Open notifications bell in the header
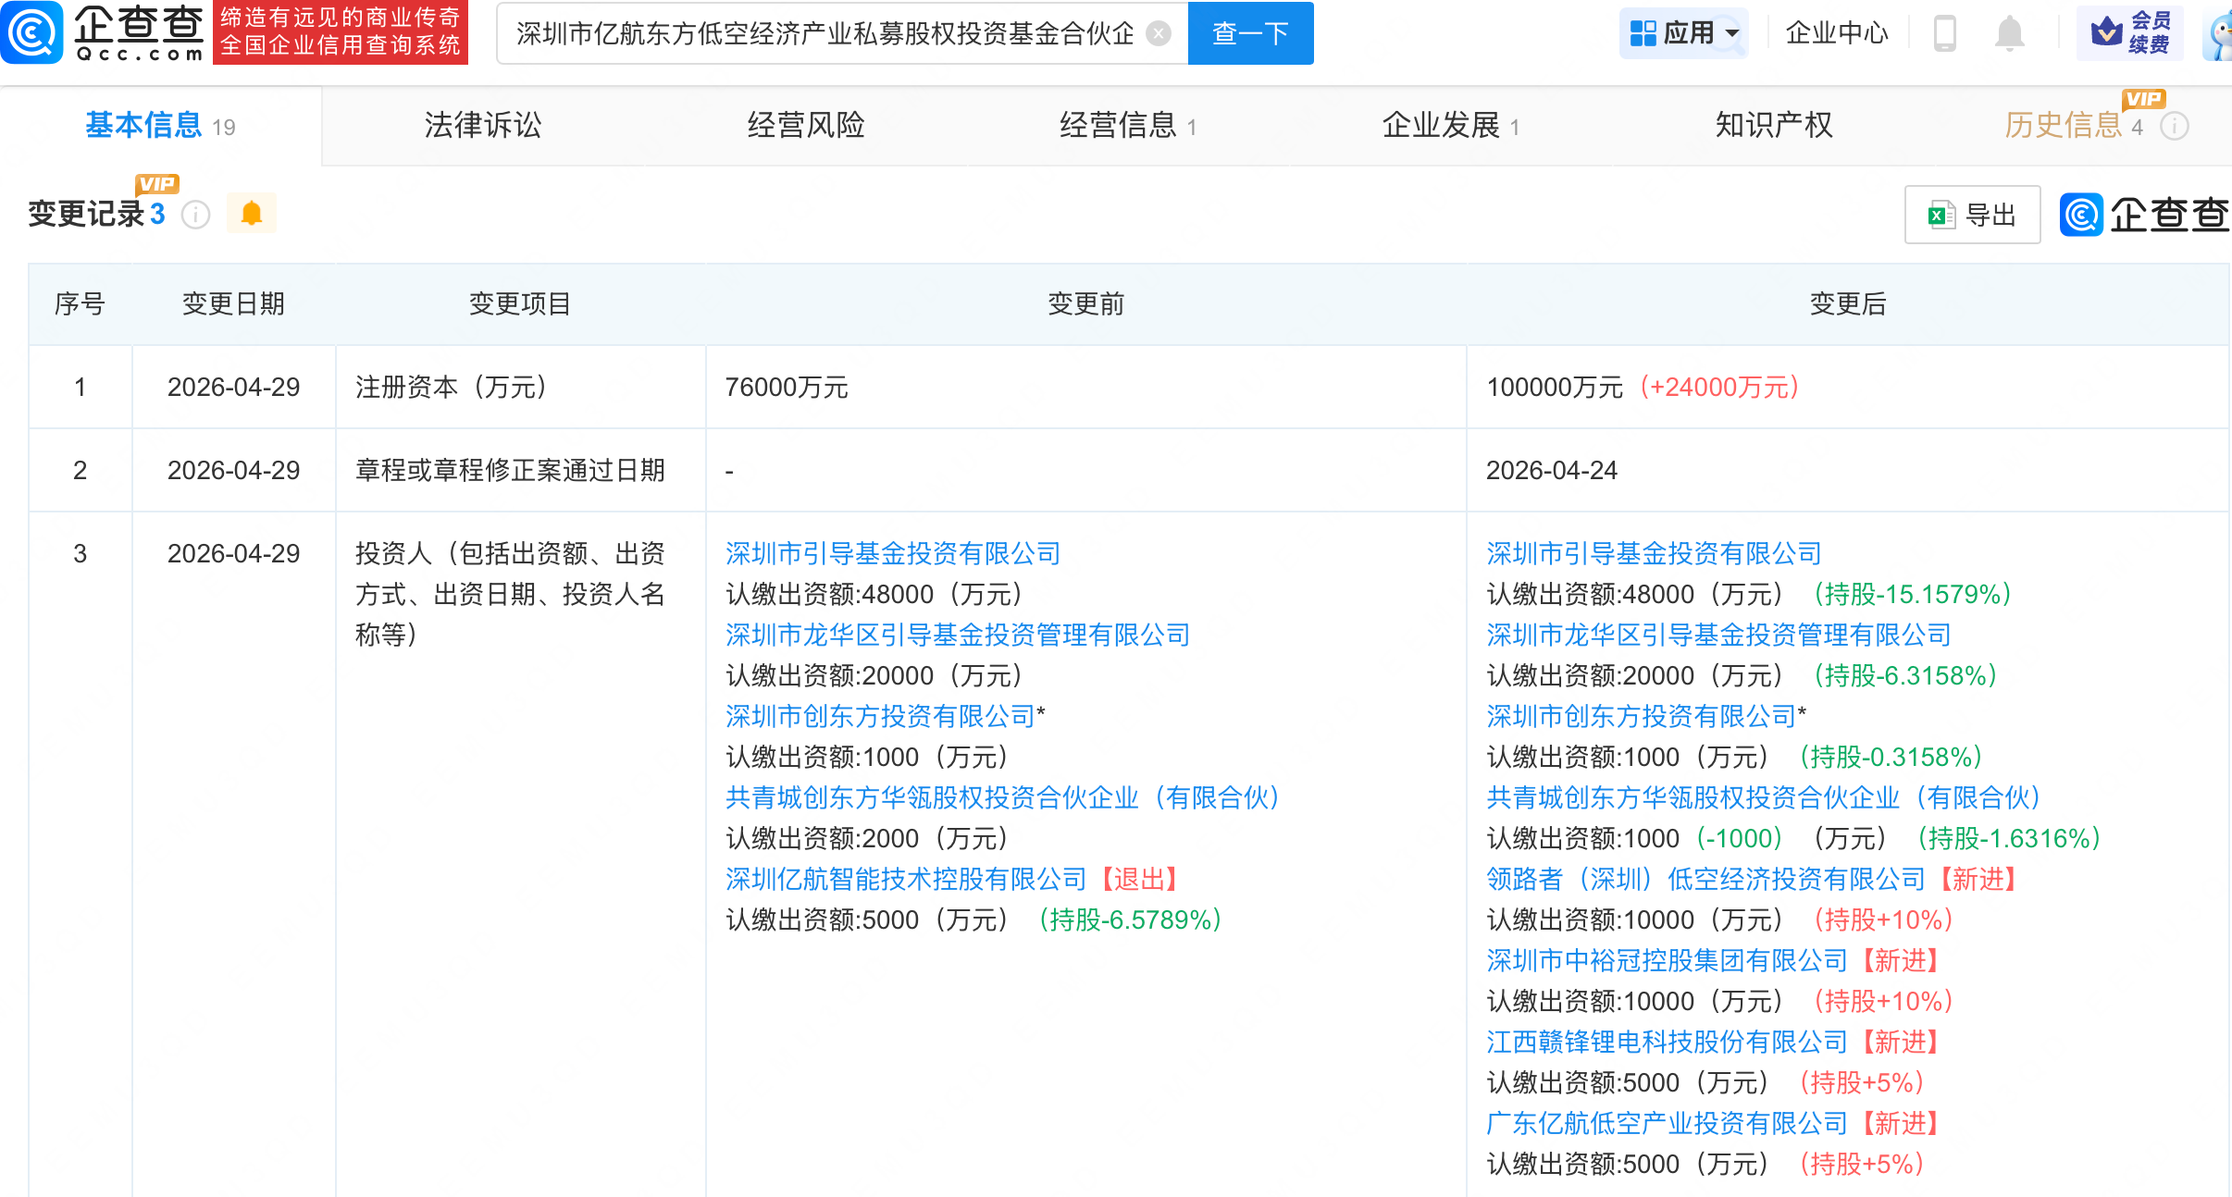Viewport: 2232px width, 1197px height. tap(2009, 34)
